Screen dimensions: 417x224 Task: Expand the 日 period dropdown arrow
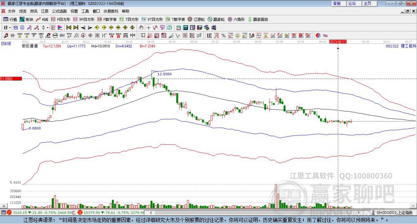(x=10, y=28)
